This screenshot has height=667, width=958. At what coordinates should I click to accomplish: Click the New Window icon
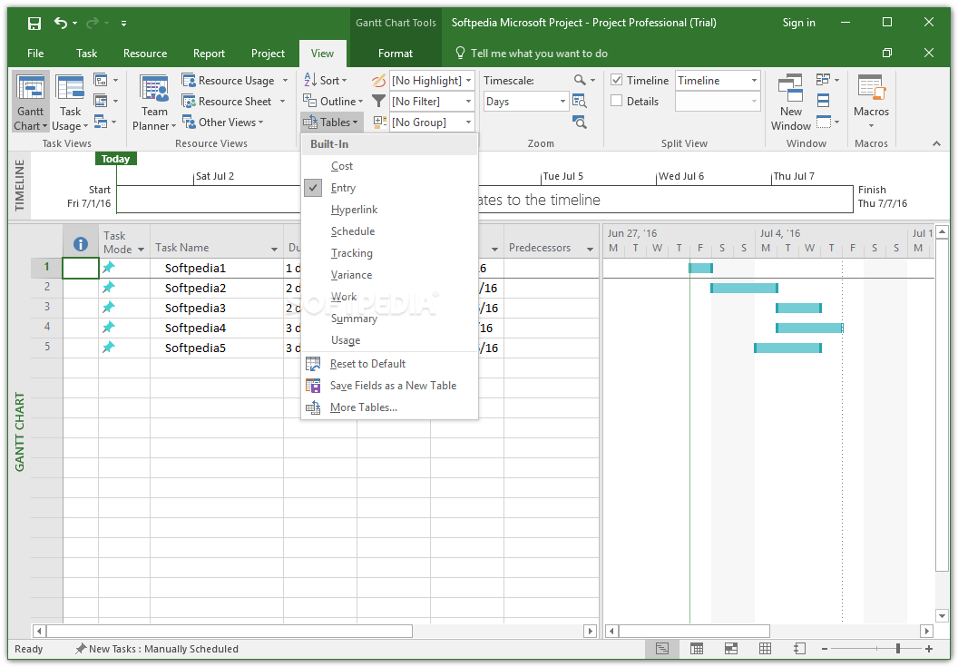pyautogui.click(x=790, y=91)
